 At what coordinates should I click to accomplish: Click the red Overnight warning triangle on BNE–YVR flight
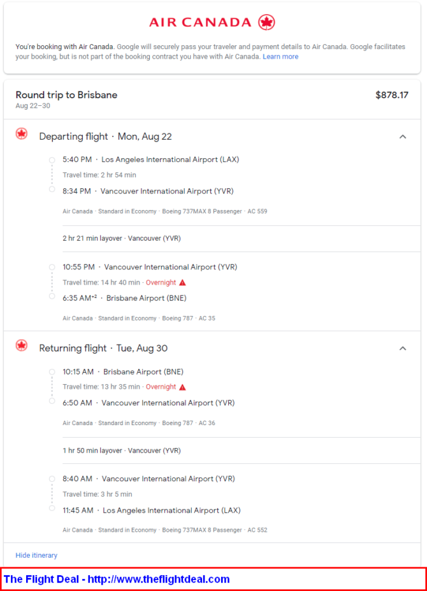pyautogui.click(x=182, y=387)
